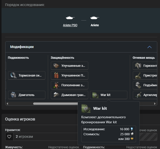Click the cannon icon for Артиллер...

(138, 95)
